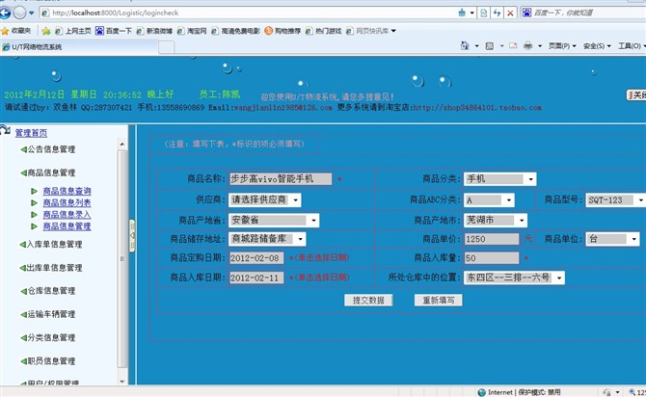The height and width of the screenshot is (397, 646).
Task: Open the 商品分类 dropdown showing 手机
Action: 499,178
